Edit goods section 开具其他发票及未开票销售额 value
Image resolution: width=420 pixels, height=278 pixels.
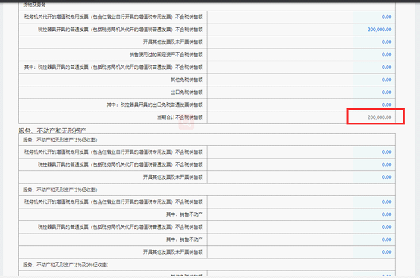[301, 42]
